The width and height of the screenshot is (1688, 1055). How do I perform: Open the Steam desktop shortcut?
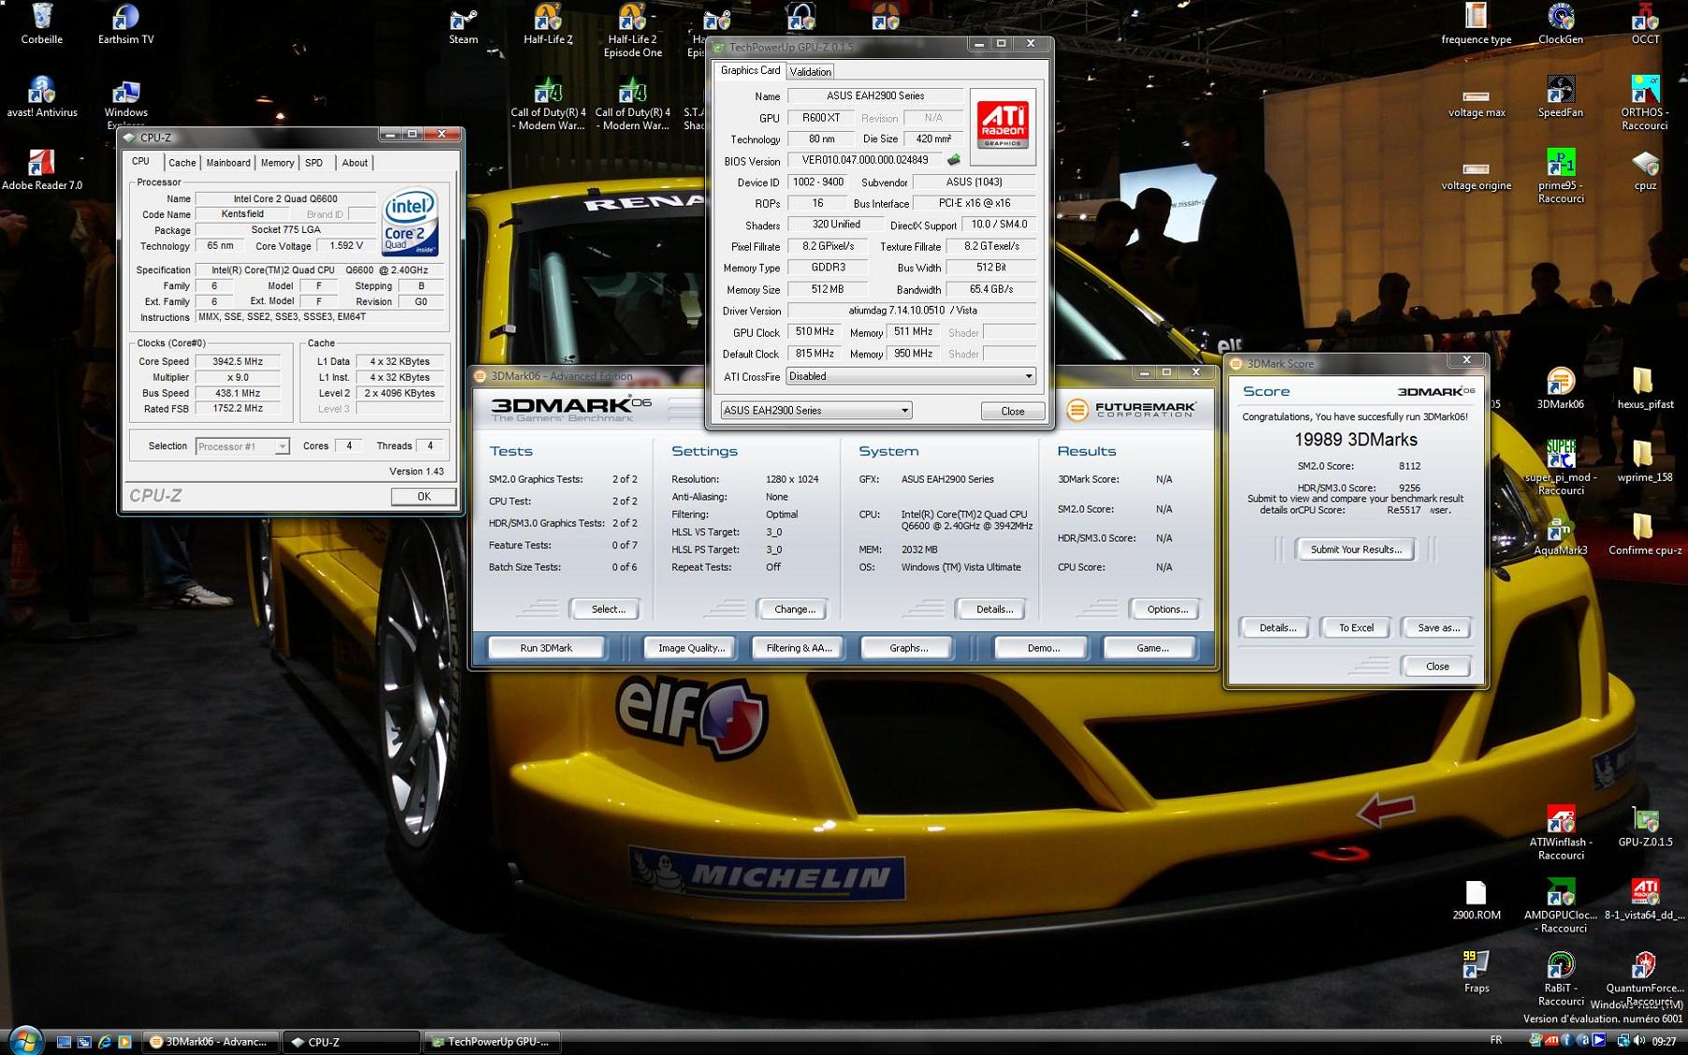pos(463,19)
